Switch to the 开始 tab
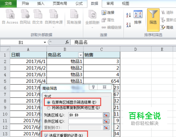The width and height of the screenshot is (176, 137). click(25, 4)
